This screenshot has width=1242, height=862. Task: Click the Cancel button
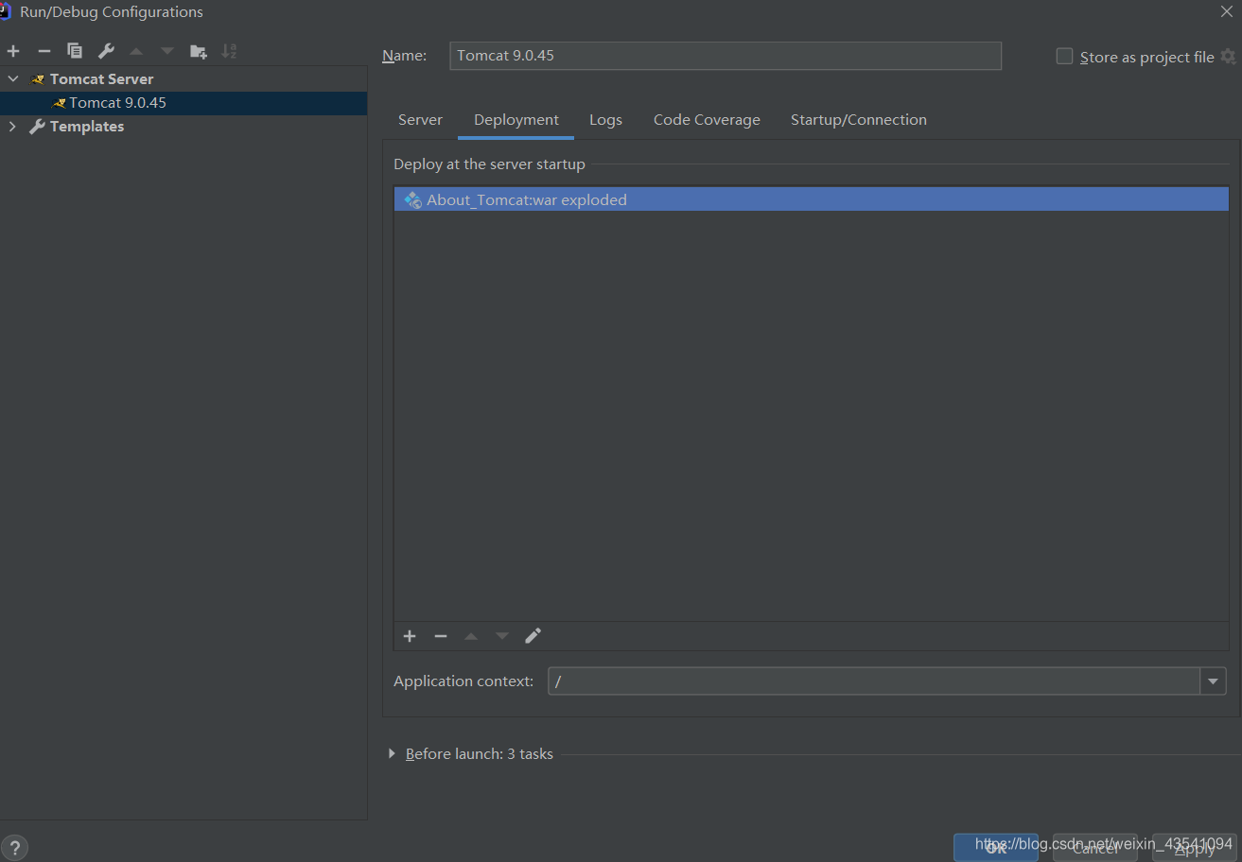click(1095, 847)
